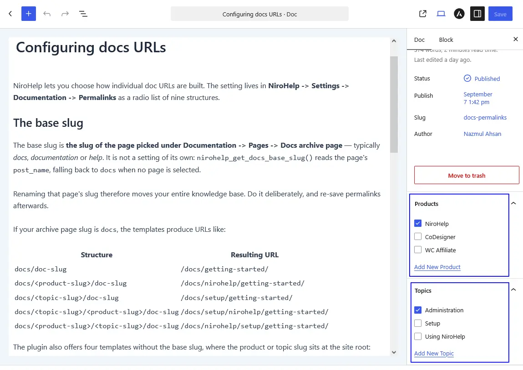Click the Resulting URL table header
523x370 pixels.
[254, 255]
